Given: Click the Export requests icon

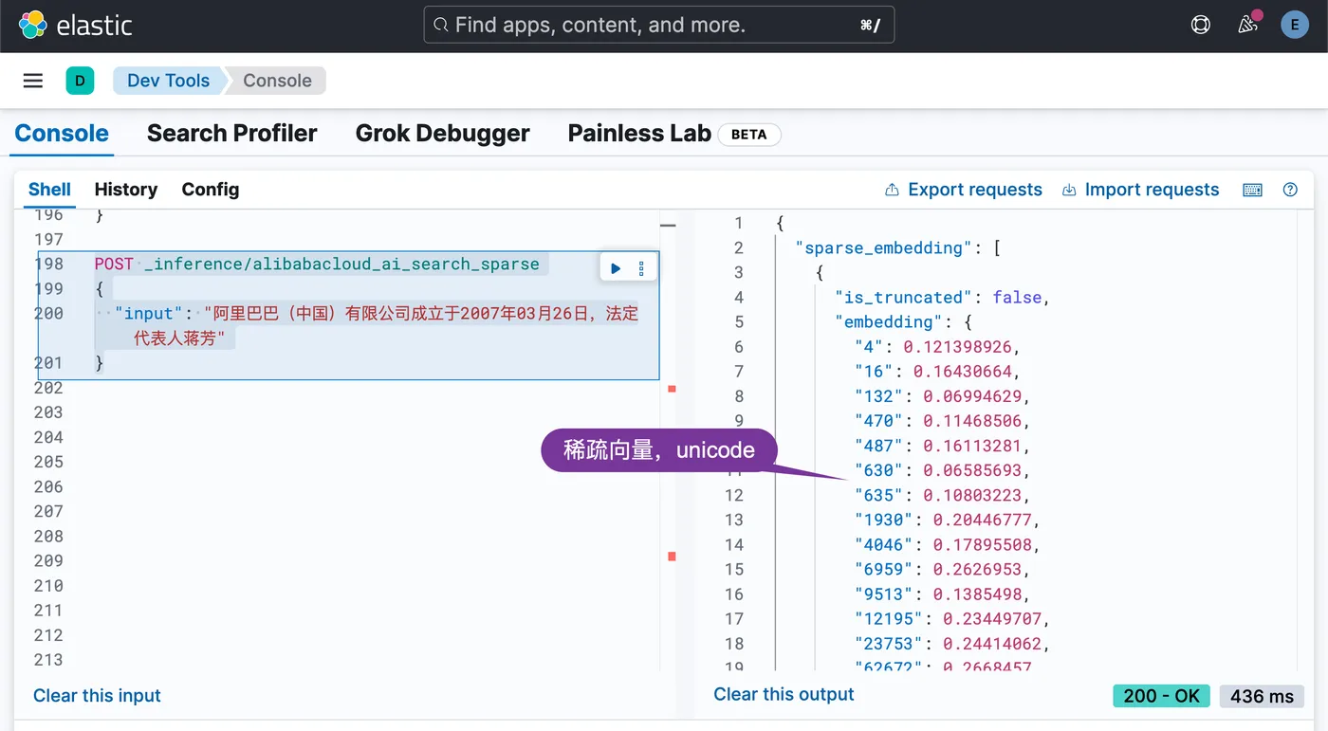Looking at the screenshot, I should 892,190.
